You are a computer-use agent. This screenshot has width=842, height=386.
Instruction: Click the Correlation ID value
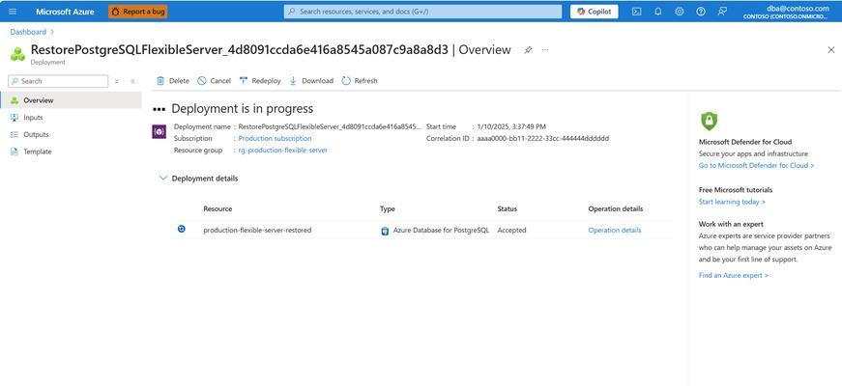[543, 138]
